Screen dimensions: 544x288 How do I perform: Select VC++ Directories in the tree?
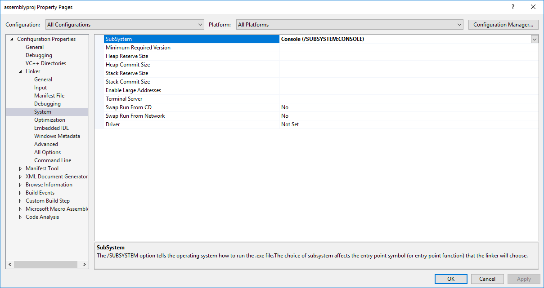click(45, 63)
